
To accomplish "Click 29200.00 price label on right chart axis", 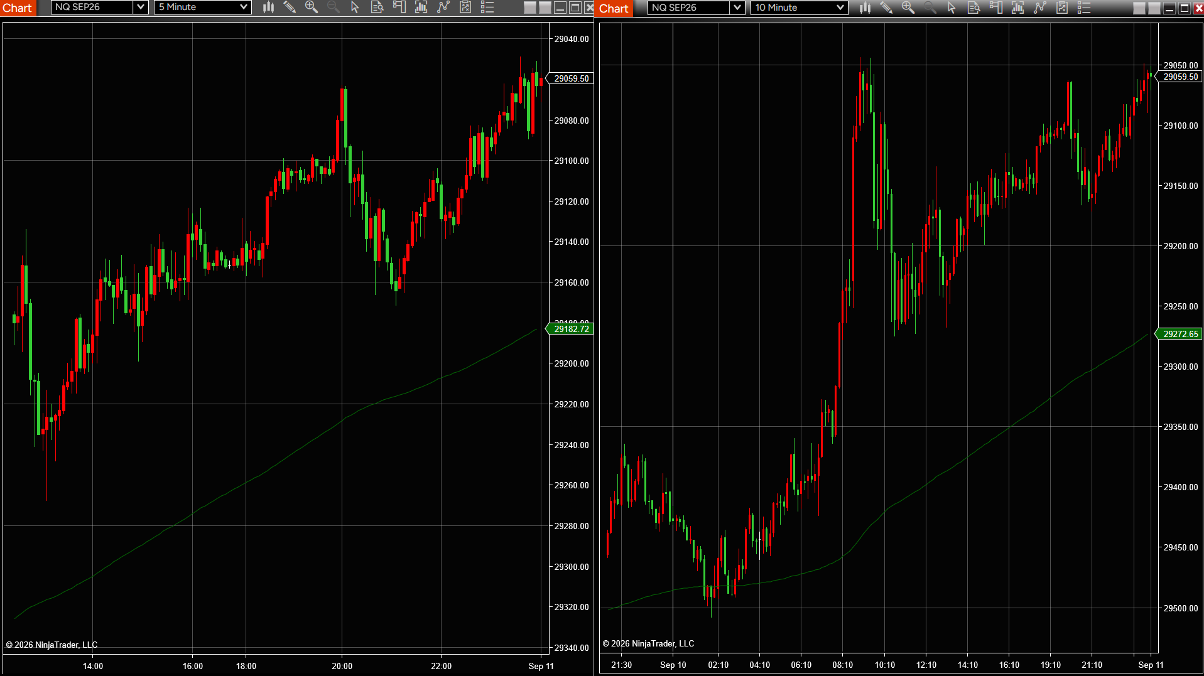I will tap(1180, 246).
